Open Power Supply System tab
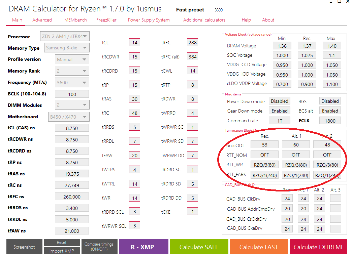 coord(149,20)
